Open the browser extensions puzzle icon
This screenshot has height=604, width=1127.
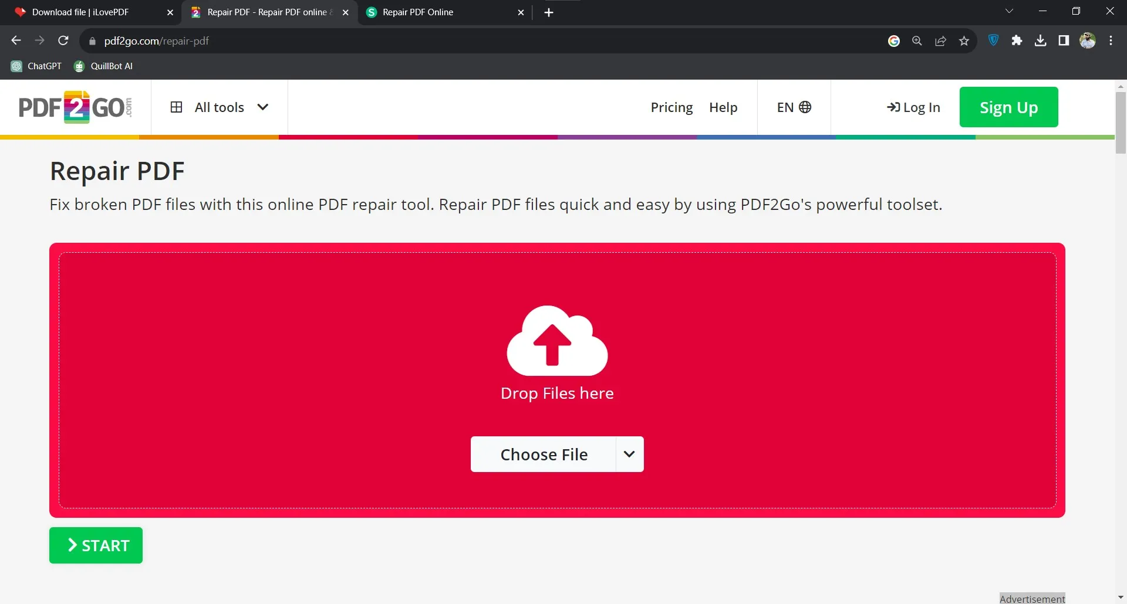tap(1017, 40)
